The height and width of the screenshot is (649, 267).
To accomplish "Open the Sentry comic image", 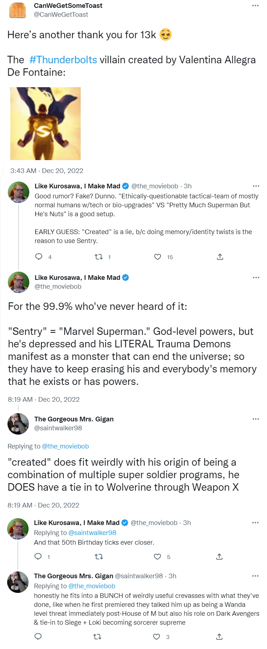I will pyautogui.click(x=45, y=123).
